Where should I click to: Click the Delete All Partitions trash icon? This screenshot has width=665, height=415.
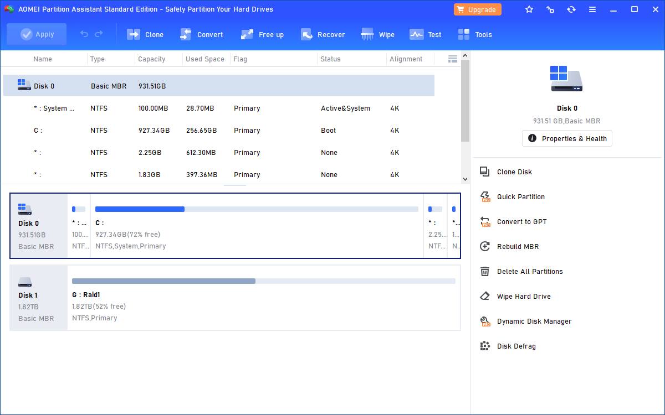[x=485, y=271]
